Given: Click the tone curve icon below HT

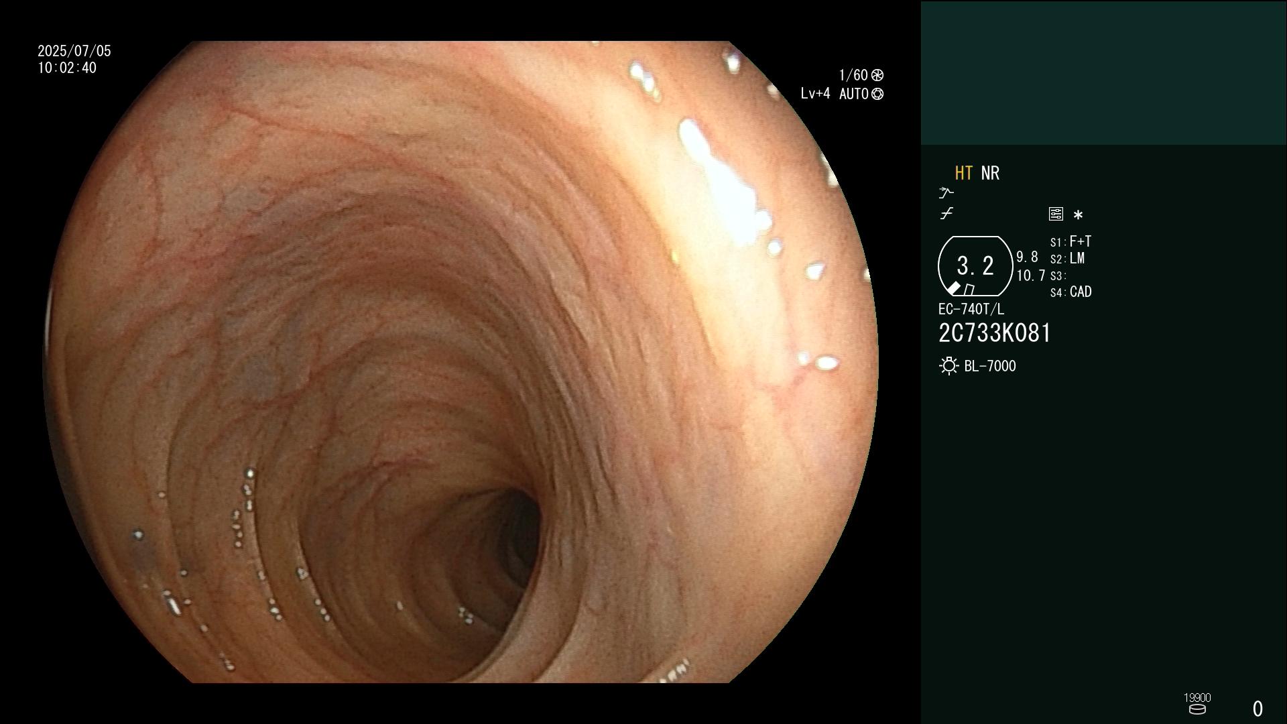Looking at the screenshot, I should click(x=946, y=214).
